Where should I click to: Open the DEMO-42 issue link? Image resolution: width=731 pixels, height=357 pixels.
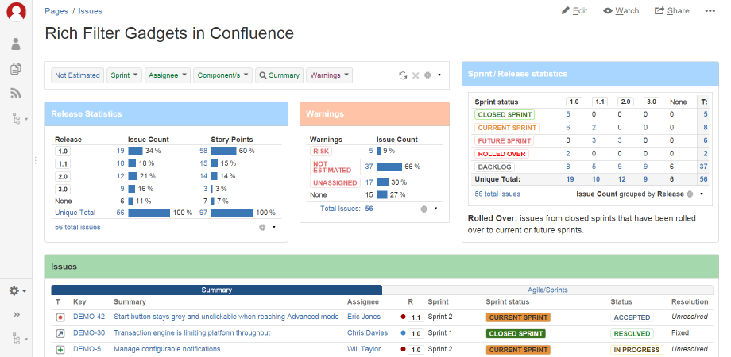[x=89, y=317]
